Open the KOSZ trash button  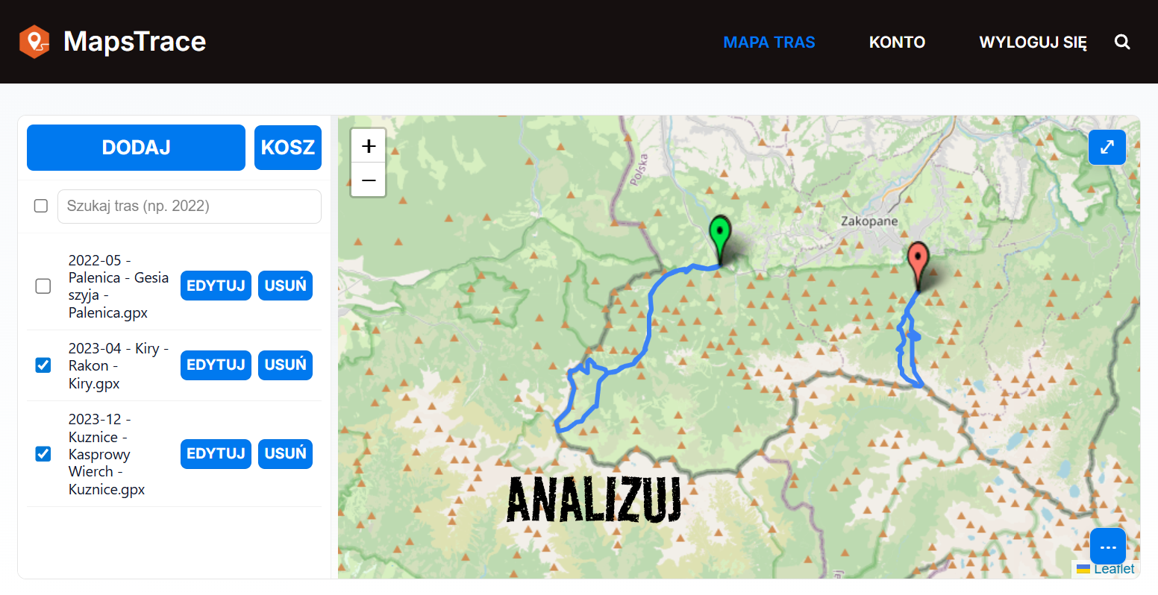pyautogui.click(x=288, y=148)
